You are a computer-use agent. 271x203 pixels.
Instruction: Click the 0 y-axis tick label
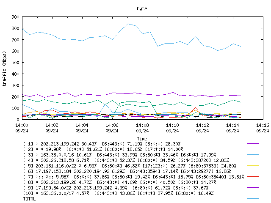point(18,119)
